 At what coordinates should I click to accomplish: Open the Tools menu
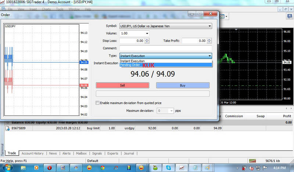click(60, 9)
